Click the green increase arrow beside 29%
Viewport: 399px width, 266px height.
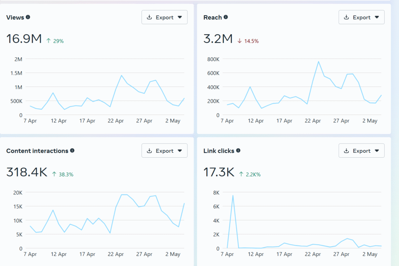(49, 41)
